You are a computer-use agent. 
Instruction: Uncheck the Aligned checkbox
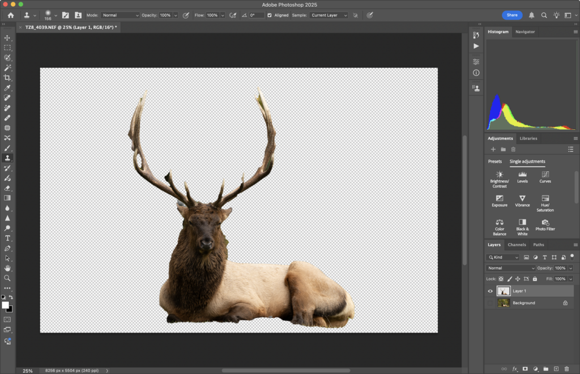(269, 15)
